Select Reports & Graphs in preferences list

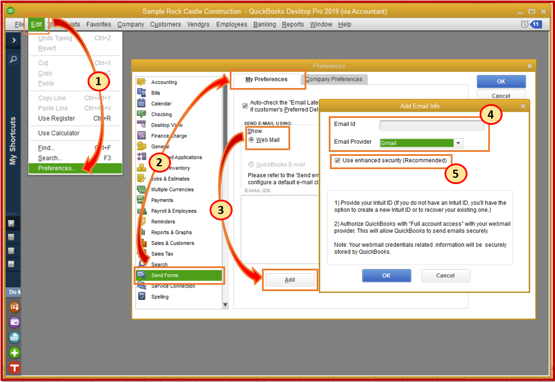pyautogui.click(x=172, y=232)
